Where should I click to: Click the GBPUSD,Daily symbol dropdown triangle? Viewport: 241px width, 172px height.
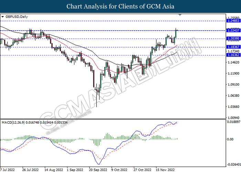[3, 17]
